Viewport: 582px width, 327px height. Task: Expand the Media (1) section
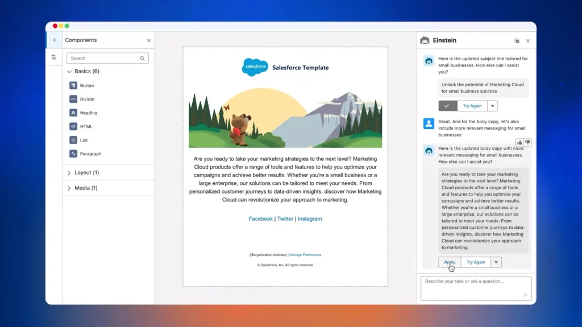pyautogui.click(x=69, y=188)
